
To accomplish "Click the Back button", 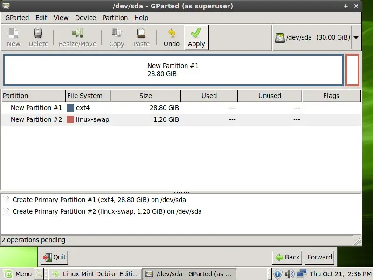I will 287,258.
